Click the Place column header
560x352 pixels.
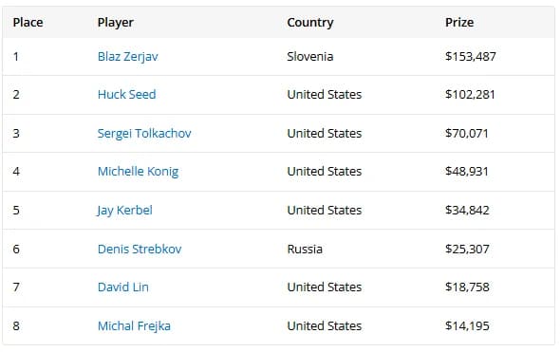point(28,23)
